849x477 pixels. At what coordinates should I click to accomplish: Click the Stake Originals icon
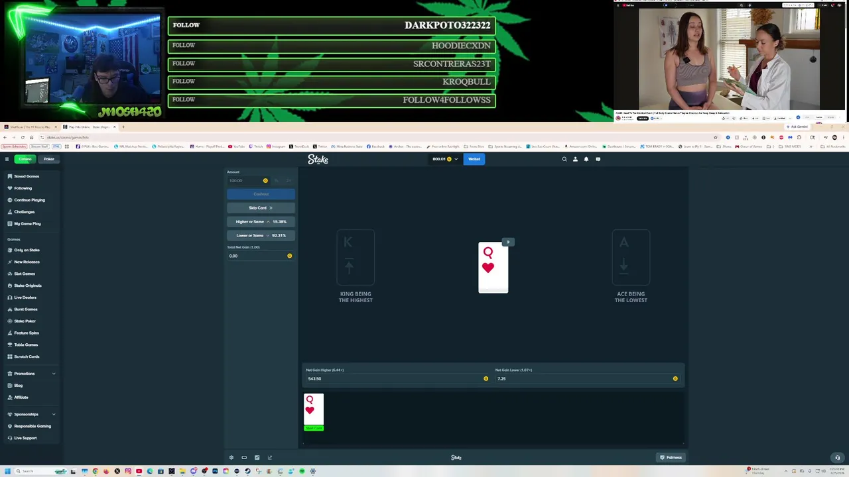pos(9,286)
